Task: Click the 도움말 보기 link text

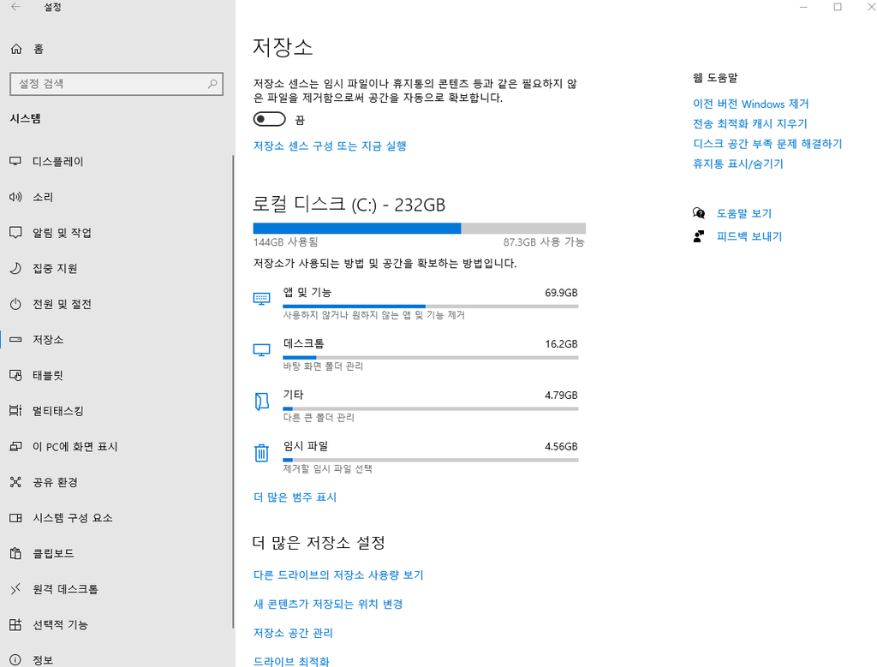Action: pos(744,213)
